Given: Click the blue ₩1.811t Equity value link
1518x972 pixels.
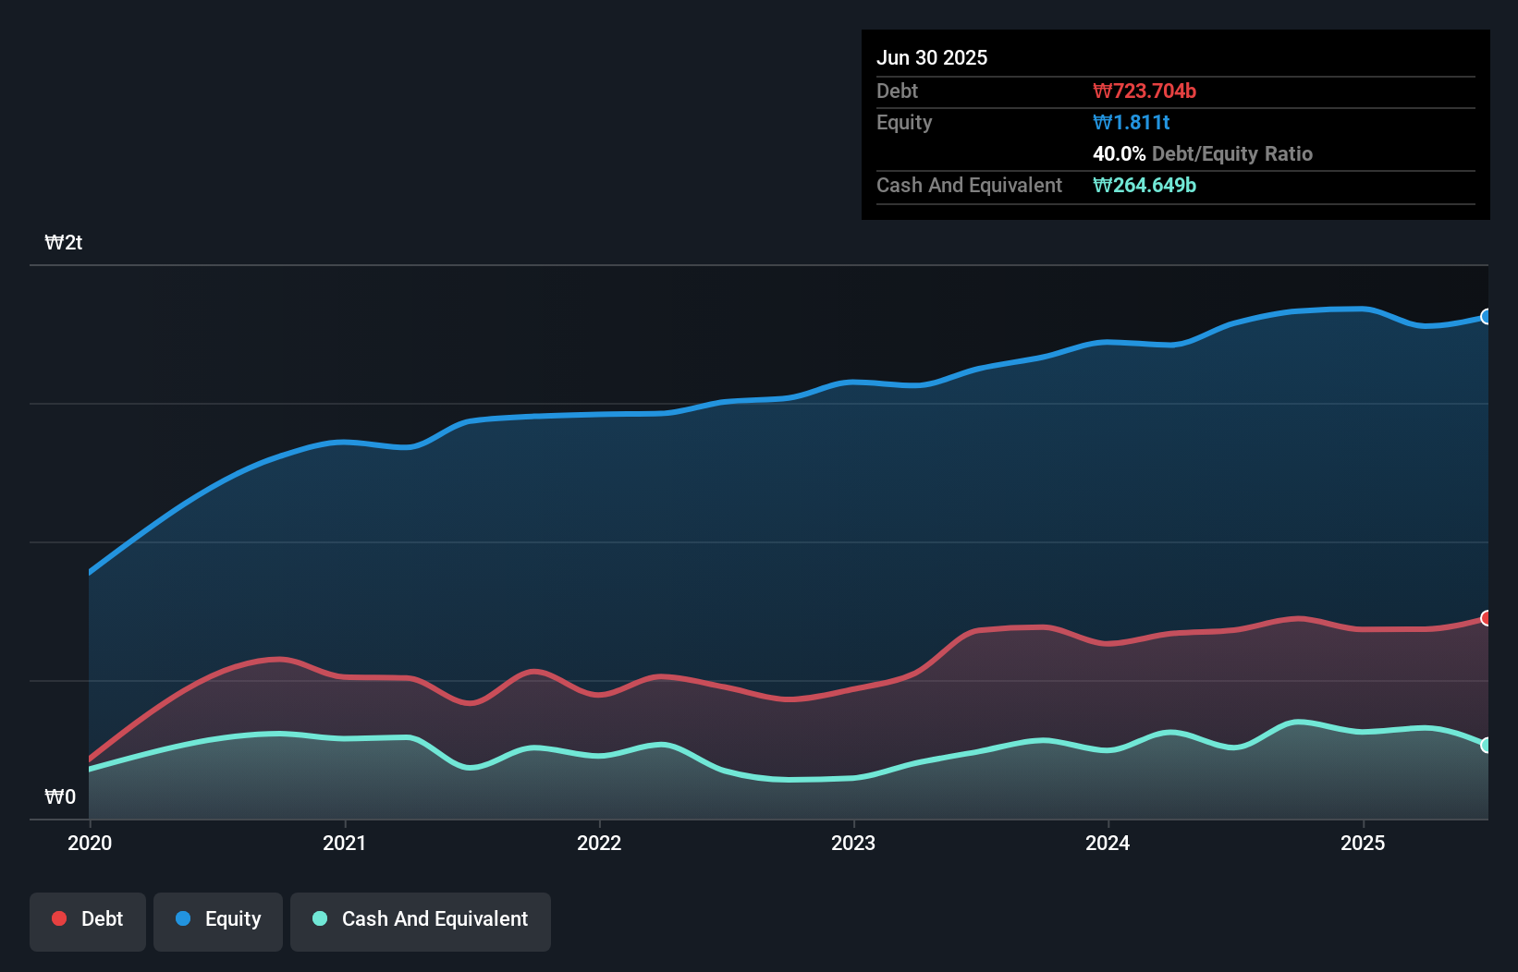Looking at the screenshot, I should pos(1132,121).
